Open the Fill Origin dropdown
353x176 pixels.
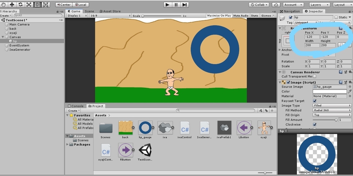click(332, 115)
